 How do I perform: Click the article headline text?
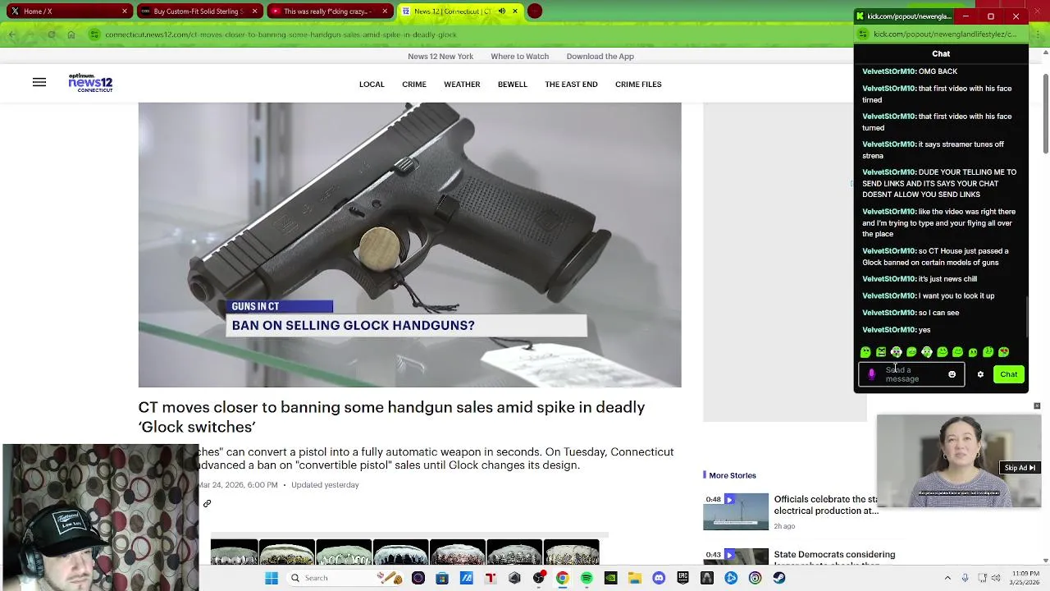(x=391, y=417)
